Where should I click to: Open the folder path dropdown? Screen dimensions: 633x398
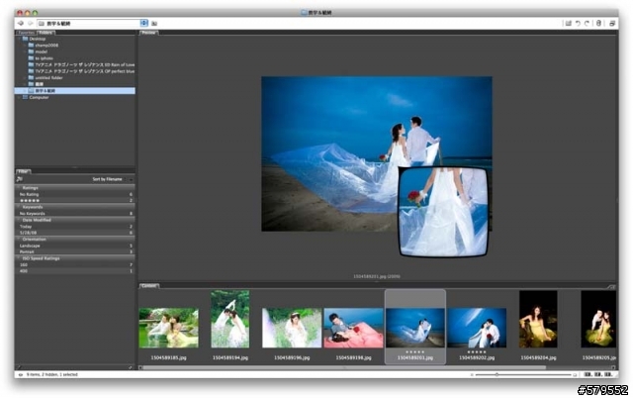click(143, 23)
